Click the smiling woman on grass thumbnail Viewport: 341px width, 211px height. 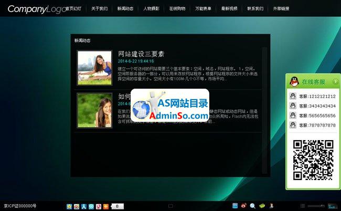coord(94,110)
